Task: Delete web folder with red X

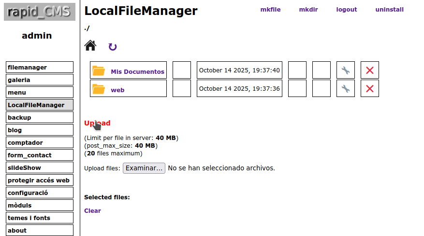Action: pyautogui.click(x=370, y=89)
